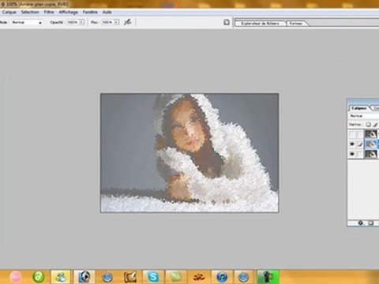Enable the airbrush option icon
Screen dimensions: 379x284
[128, 22]
